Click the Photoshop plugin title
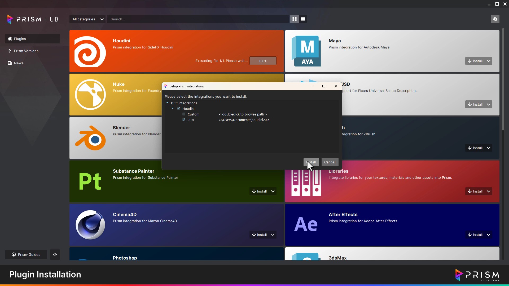The width and height of the screenshot is (509, 286). click(x=125, y=258)
